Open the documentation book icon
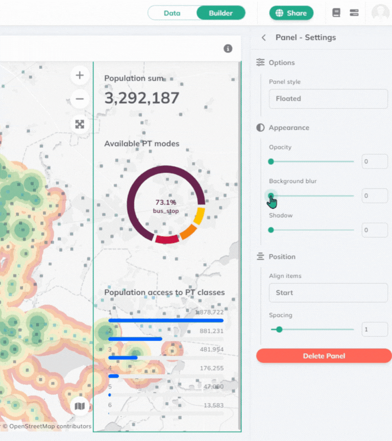 336,13
